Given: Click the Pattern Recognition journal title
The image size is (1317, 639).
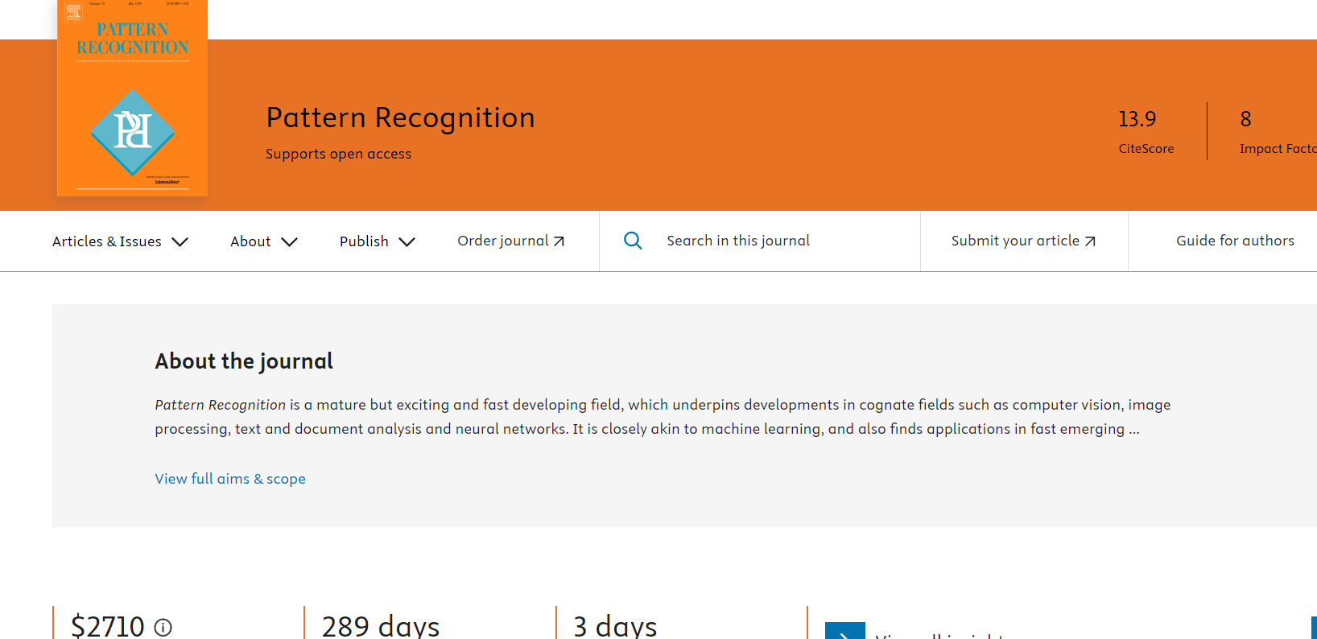Looking at the screenshot, I should [400, 117].
